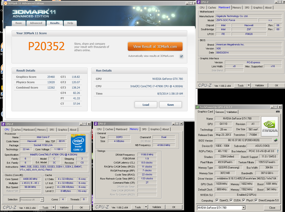Click the GPU-Z BIOS save chip icon

[x=276, y=140]
